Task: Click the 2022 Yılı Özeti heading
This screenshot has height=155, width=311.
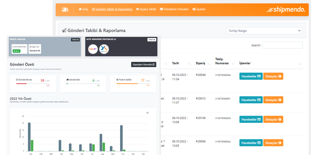Action: point(21,99)
